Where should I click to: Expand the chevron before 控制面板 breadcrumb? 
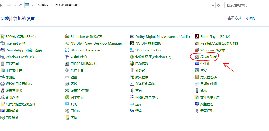point(32,5)
